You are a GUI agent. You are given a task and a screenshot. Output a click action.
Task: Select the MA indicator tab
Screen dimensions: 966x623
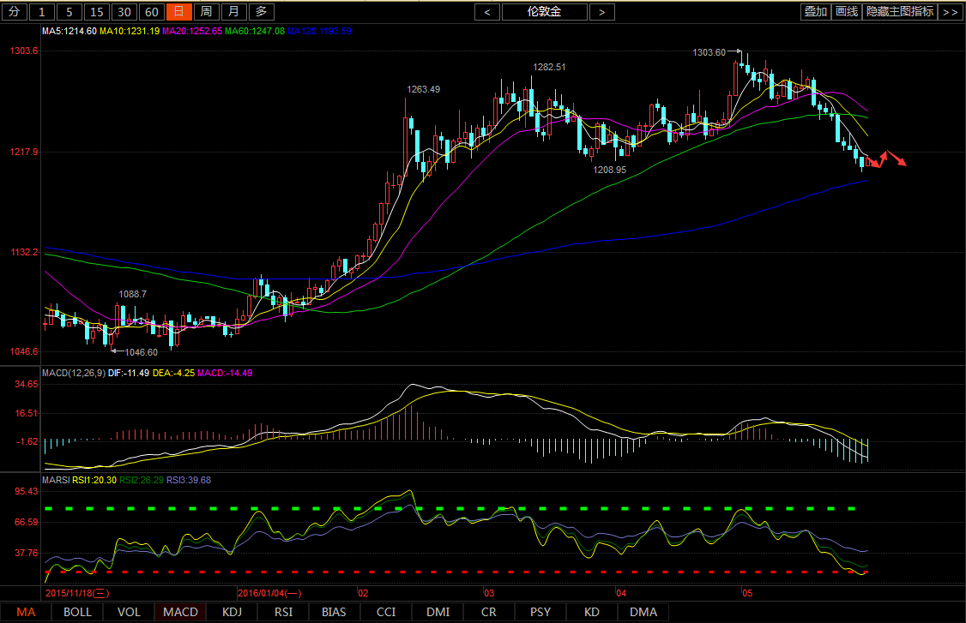click(x=26, y=612)
